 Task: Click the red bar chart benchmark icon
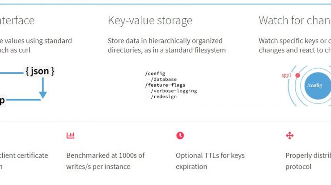[70, 135]
